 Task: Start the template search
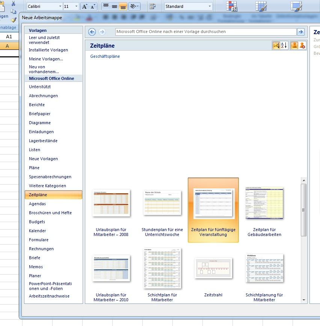point(301,32)
